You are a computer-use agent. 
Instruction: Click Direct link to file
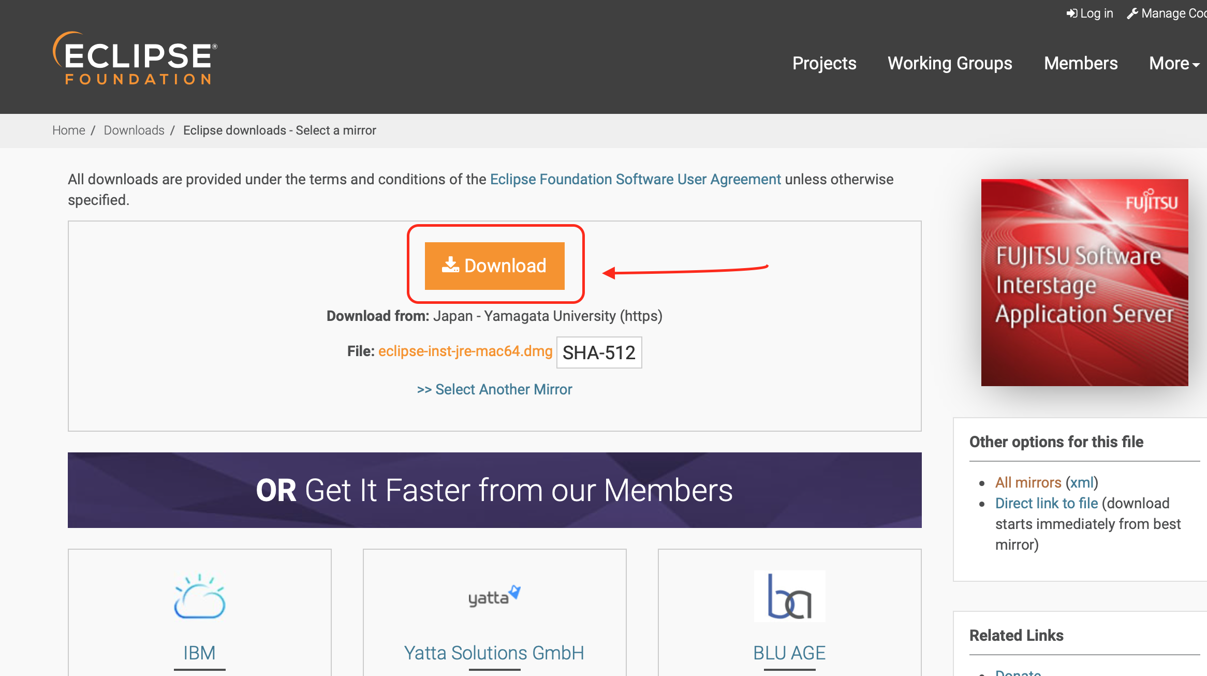tap(1047, 503)
